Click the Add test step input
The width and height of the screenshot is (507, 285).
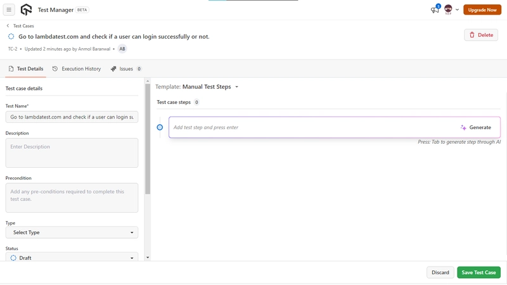(x=314, y=127)
